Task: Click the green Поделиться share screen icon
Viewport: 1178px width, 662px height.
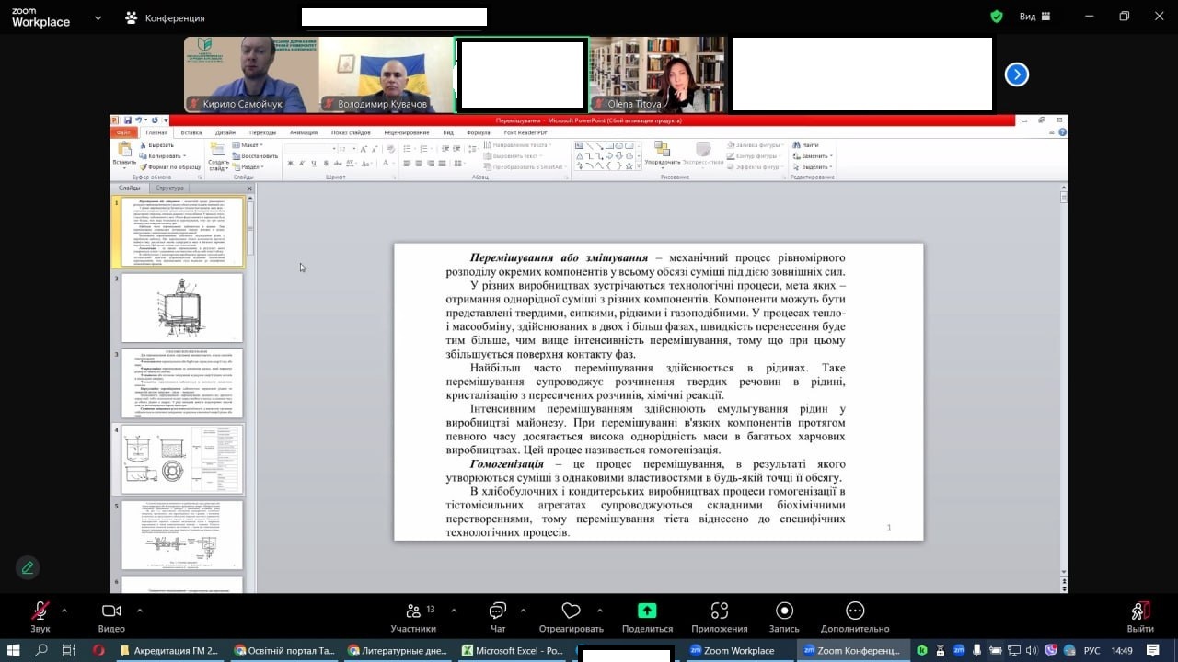Action: tap(647, 611)
